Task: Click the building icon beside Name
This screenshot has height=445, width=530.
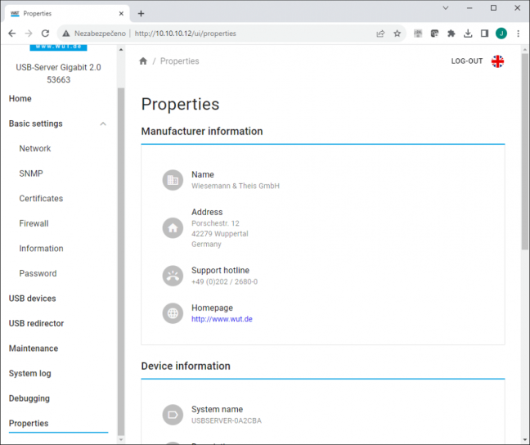Action: [173, 180]
